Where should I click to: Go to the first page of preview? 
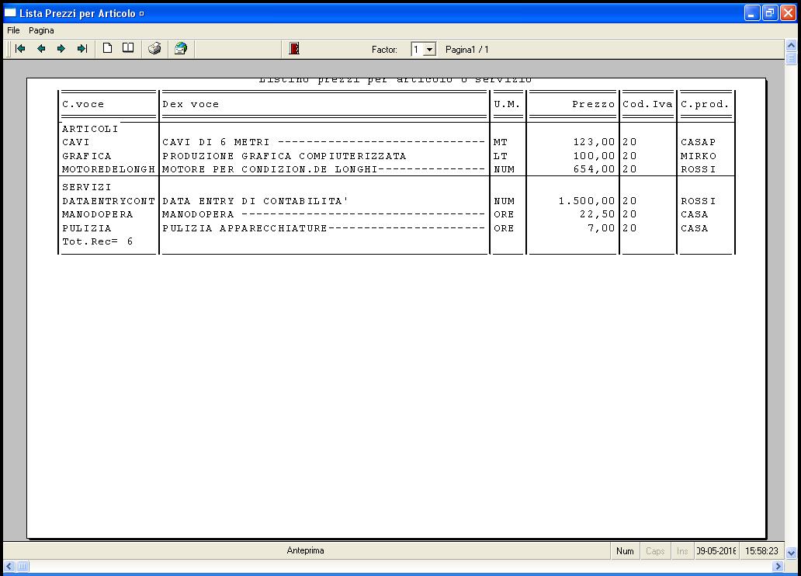(21, 49)
